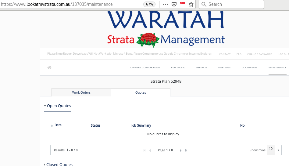Viewport: 289px width, 166px height.
Task: Open the Owners Corporation menu
Action: point(145,68)
